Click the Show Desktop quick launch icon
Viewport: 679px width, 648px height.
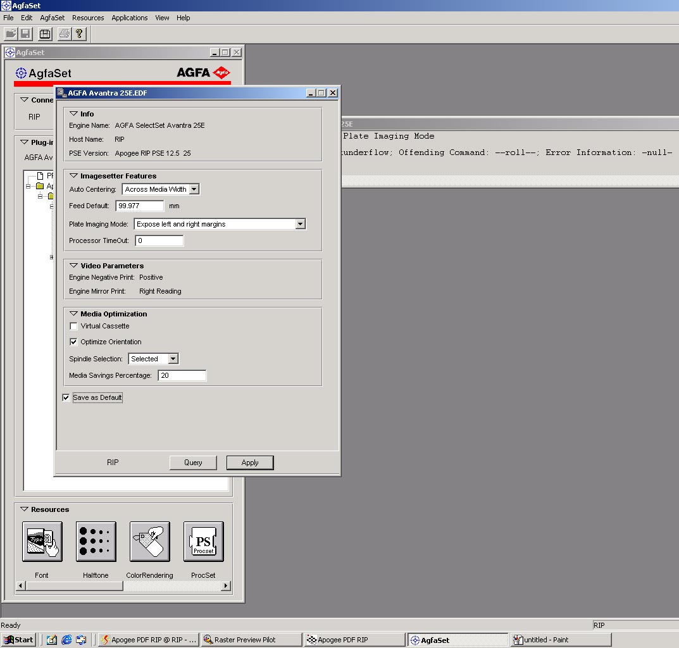(x=52, y=640)
